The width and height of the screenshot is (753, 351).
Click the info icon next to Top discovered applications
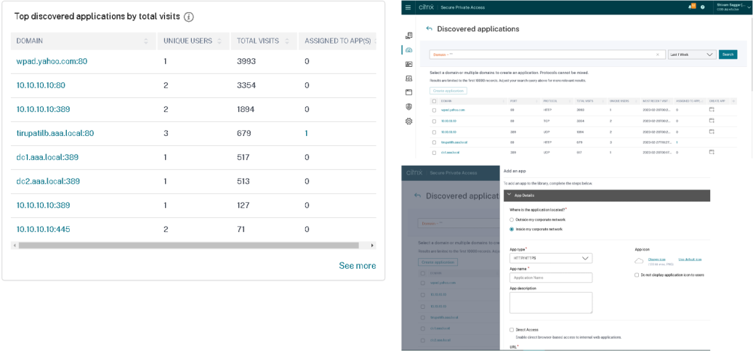(188, 17)
